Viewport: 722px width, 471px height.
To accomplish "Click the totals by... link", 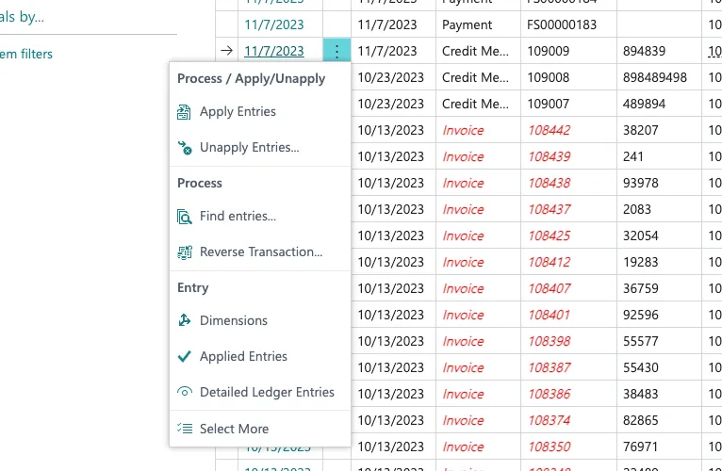I will point(22,17).
